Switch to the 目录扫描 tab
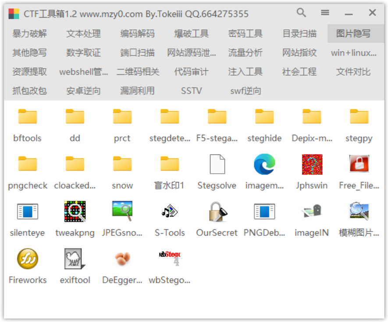 [x=300, y=34]
